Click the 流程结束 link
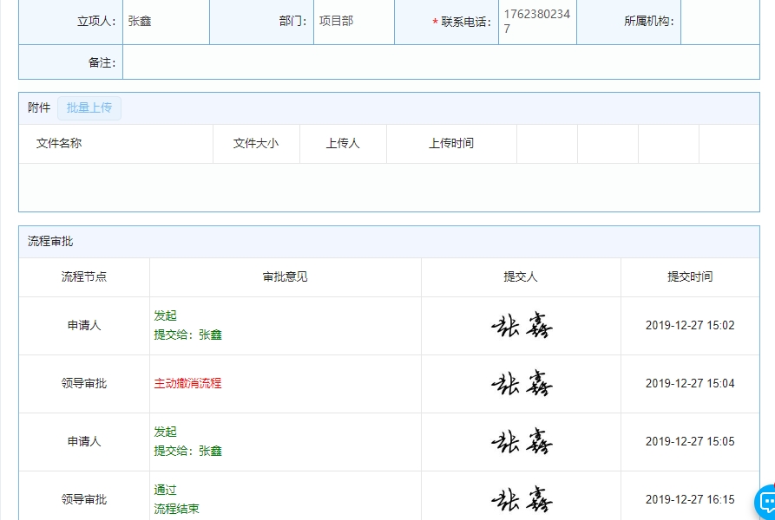This screenshot has width=775, height=520. point(176,509)
